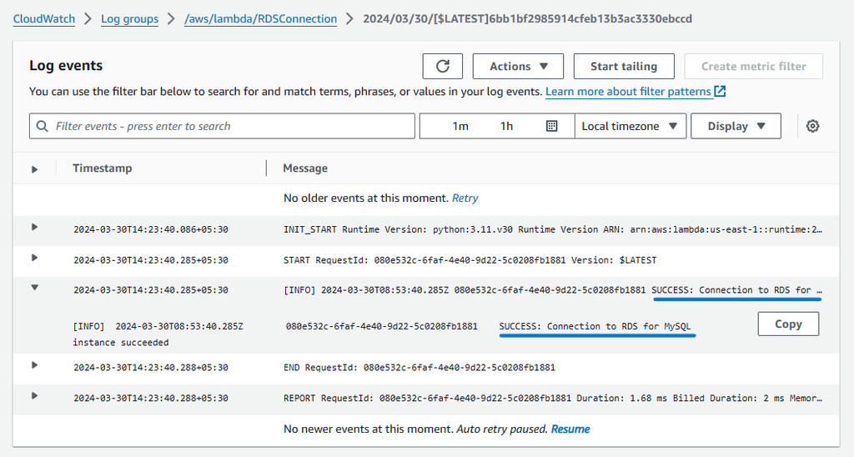Select the 1m time range

460,126
